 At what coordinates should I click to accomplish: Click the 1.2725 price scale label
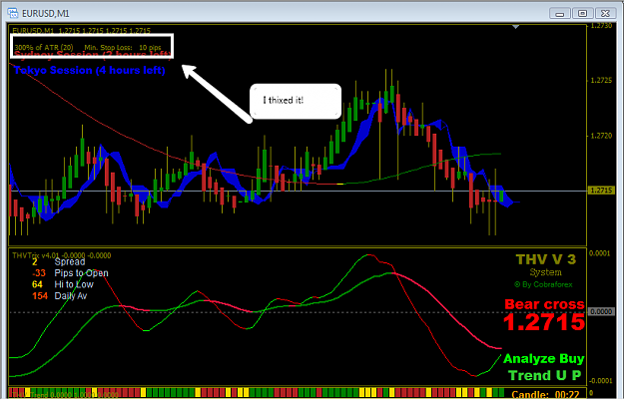601,81
